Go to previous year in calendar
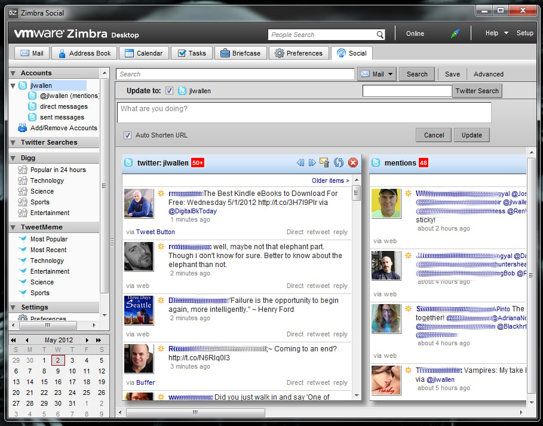The width and height of the screenshot is (543, 426). pos(13,340)
